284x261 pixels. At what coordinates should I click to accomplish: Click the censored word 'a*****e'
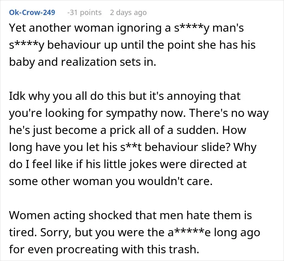click(x=189, y=232)
